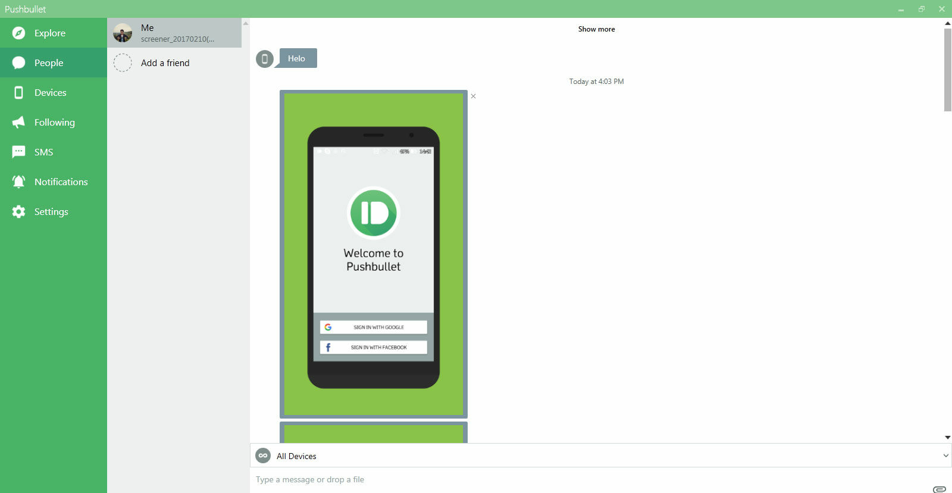Switch to the People section label
The image size is (952, 493).
coord(49,63)
